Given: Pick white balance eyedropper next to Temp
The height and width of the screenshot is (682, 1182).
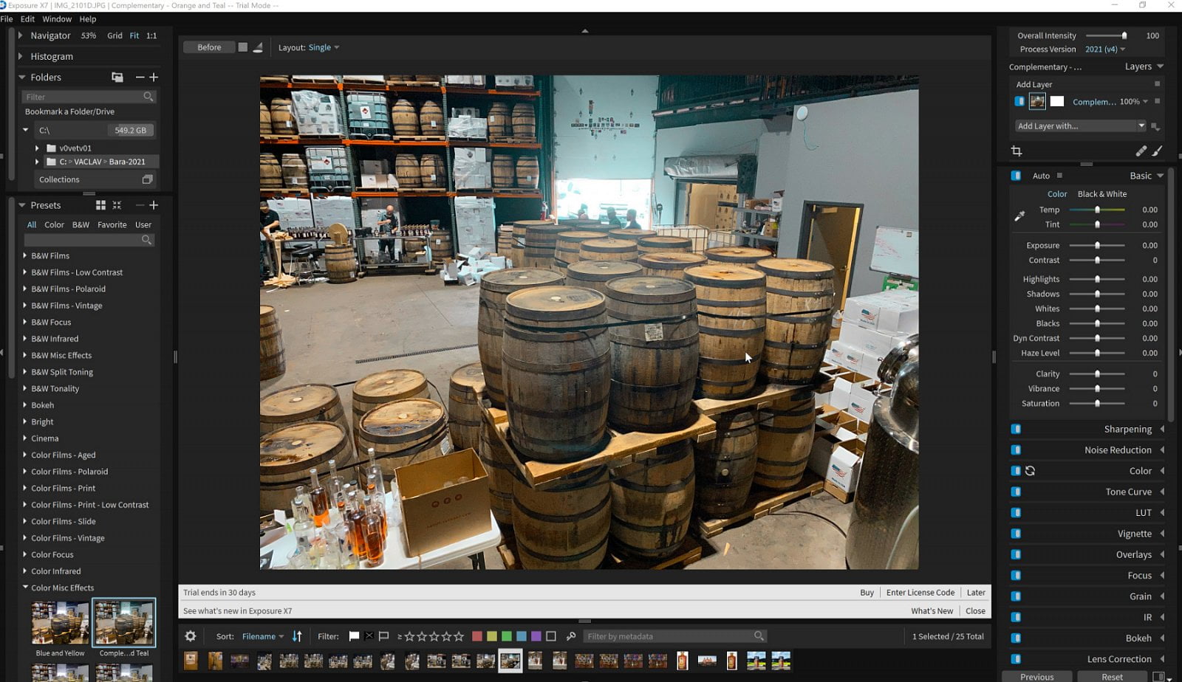Looking at the screenshot, I should point(1019,216).
